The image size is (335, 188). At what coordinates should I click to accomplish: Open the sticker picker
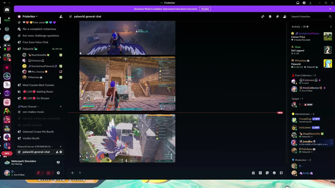pyautogui.click(x=267, y=173)
